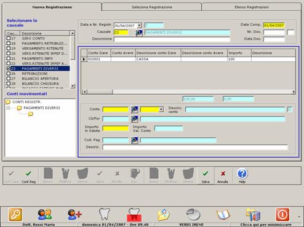304x227 pixels.
Task: Open the small arrow at bottom bar end
Action: (x=299, y=217)
